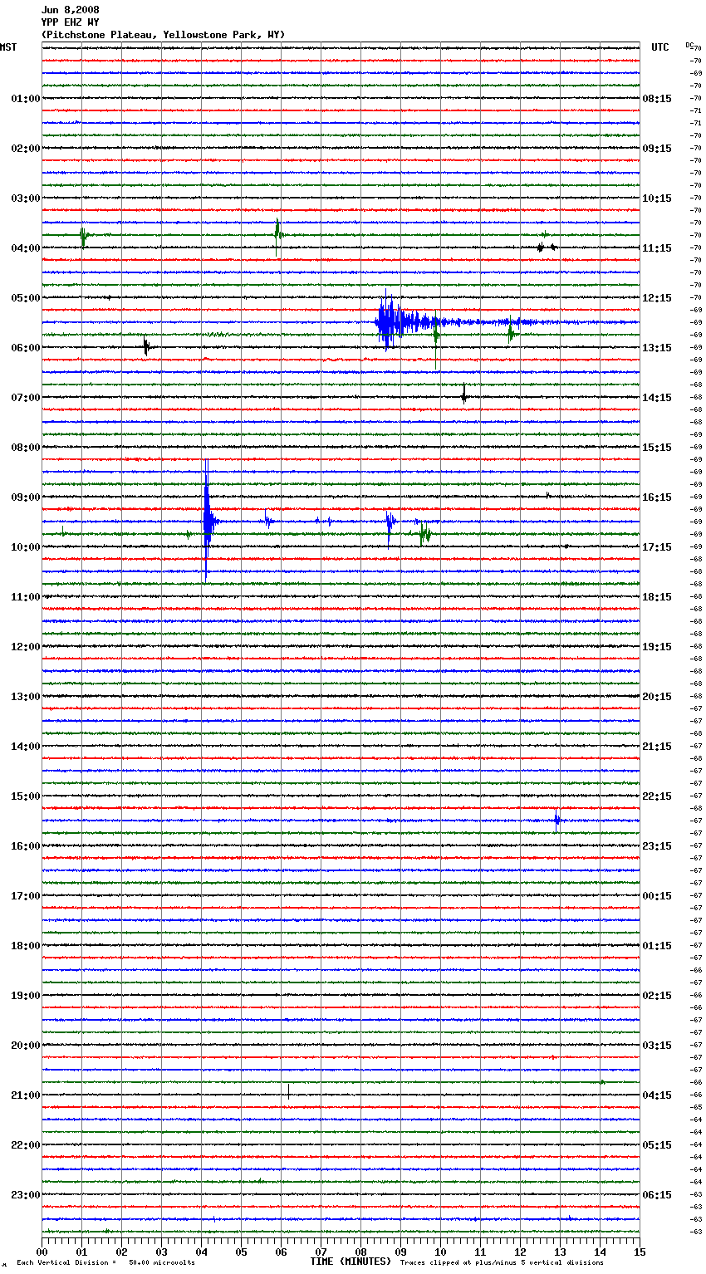
Task: Select the 10:15 UTC row label
Action: [x=657, y=198]
